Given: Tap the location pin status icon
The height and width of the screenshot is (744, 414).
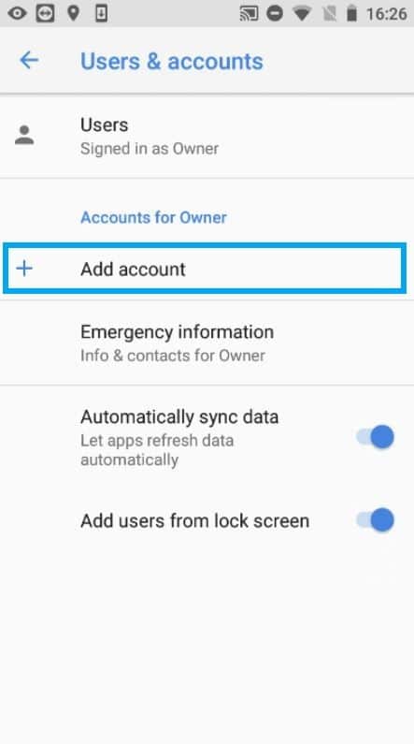Looking at the screenshot, I should [x=73, y=13].
